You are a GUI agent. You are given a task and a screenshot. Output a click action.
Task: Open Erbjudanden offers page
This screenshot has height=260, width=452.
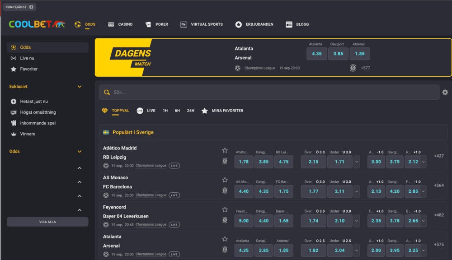pos(259,24)
